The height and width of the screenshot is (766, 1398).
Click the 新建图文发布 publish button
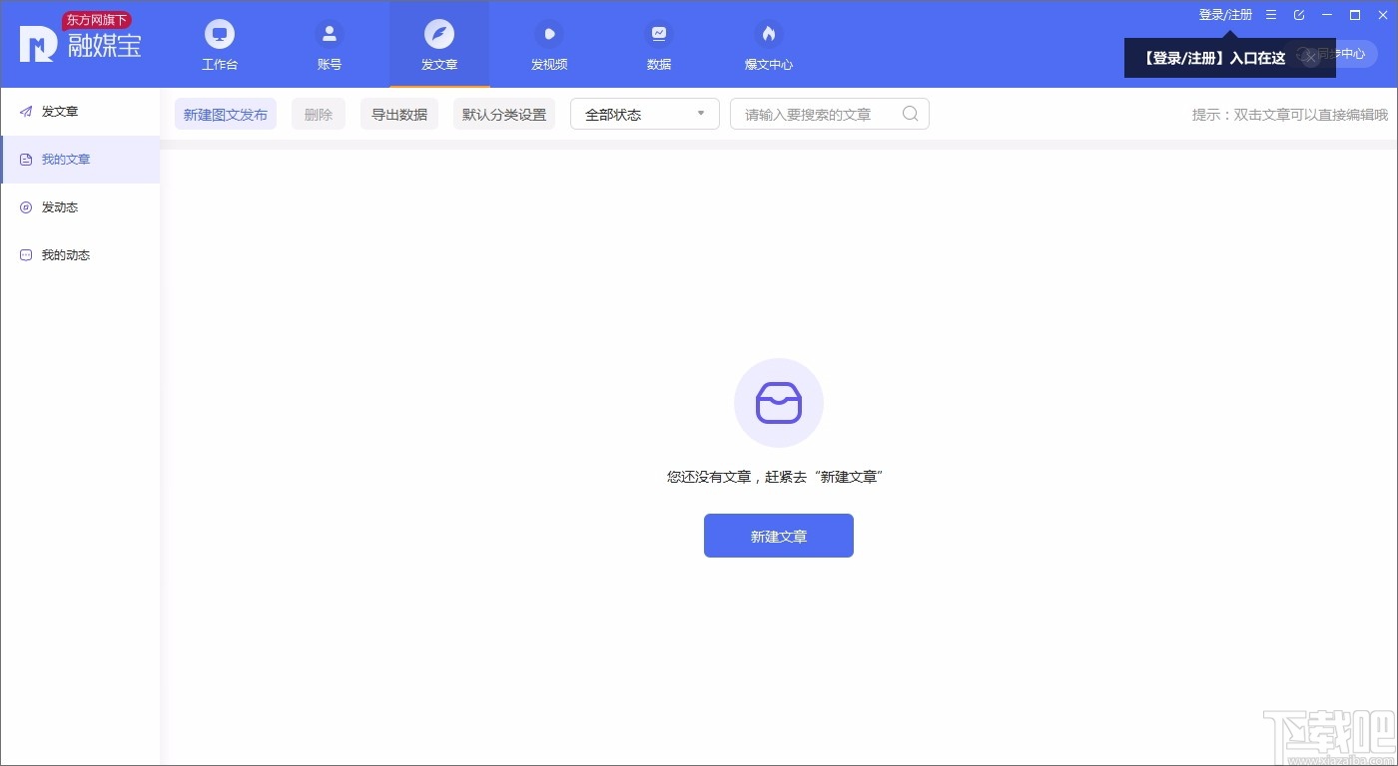[x=225, y=114]
